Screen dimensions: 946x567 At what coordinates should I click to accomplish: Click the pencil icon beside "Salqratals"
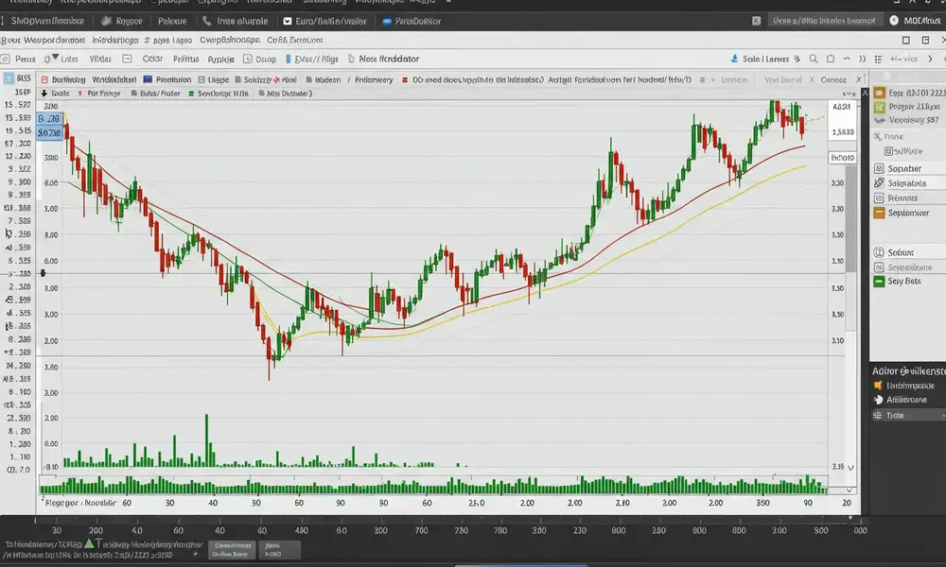click(x=879, y=182)
